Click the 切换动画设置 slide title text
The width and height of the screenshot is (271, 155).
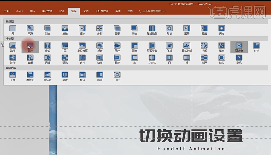coord(191,136)
